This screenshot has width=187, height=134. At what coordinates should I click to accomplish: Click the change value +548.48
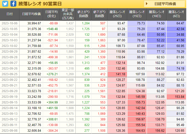pyautogui.click(x=52, y=29)
